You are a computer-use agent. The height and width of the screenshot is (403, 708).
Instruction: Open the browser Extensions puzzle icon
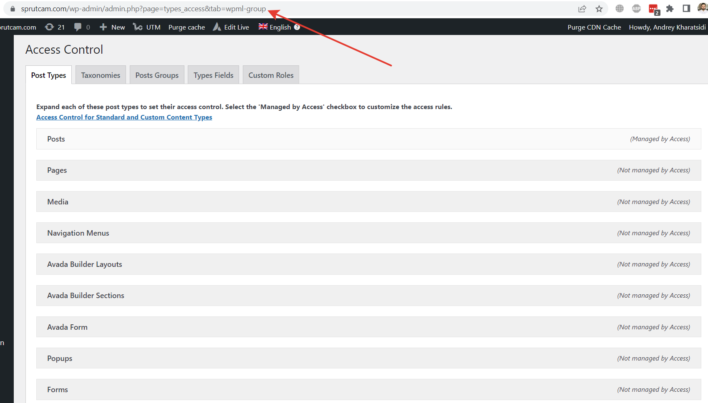(670, 9)
